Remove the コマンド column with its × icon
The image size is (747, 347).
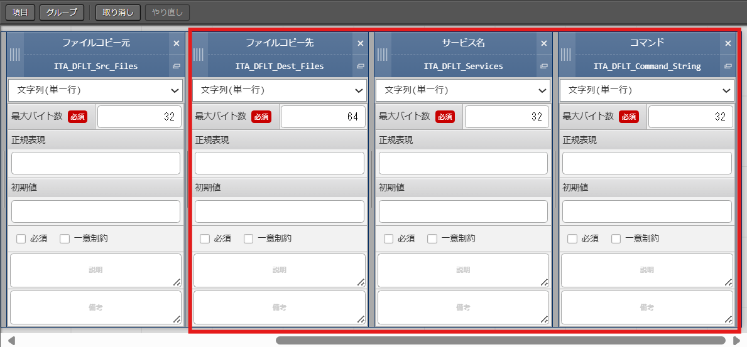(728, 43)
